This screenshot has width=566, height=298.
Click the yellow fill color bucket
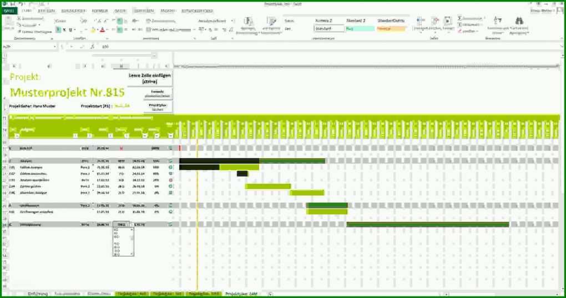point(93,30)
